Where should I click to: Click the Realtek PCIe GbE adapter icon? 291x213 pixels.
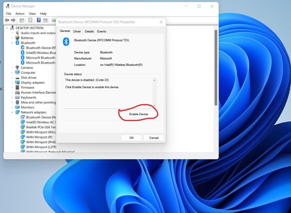(x=22, y=127)
